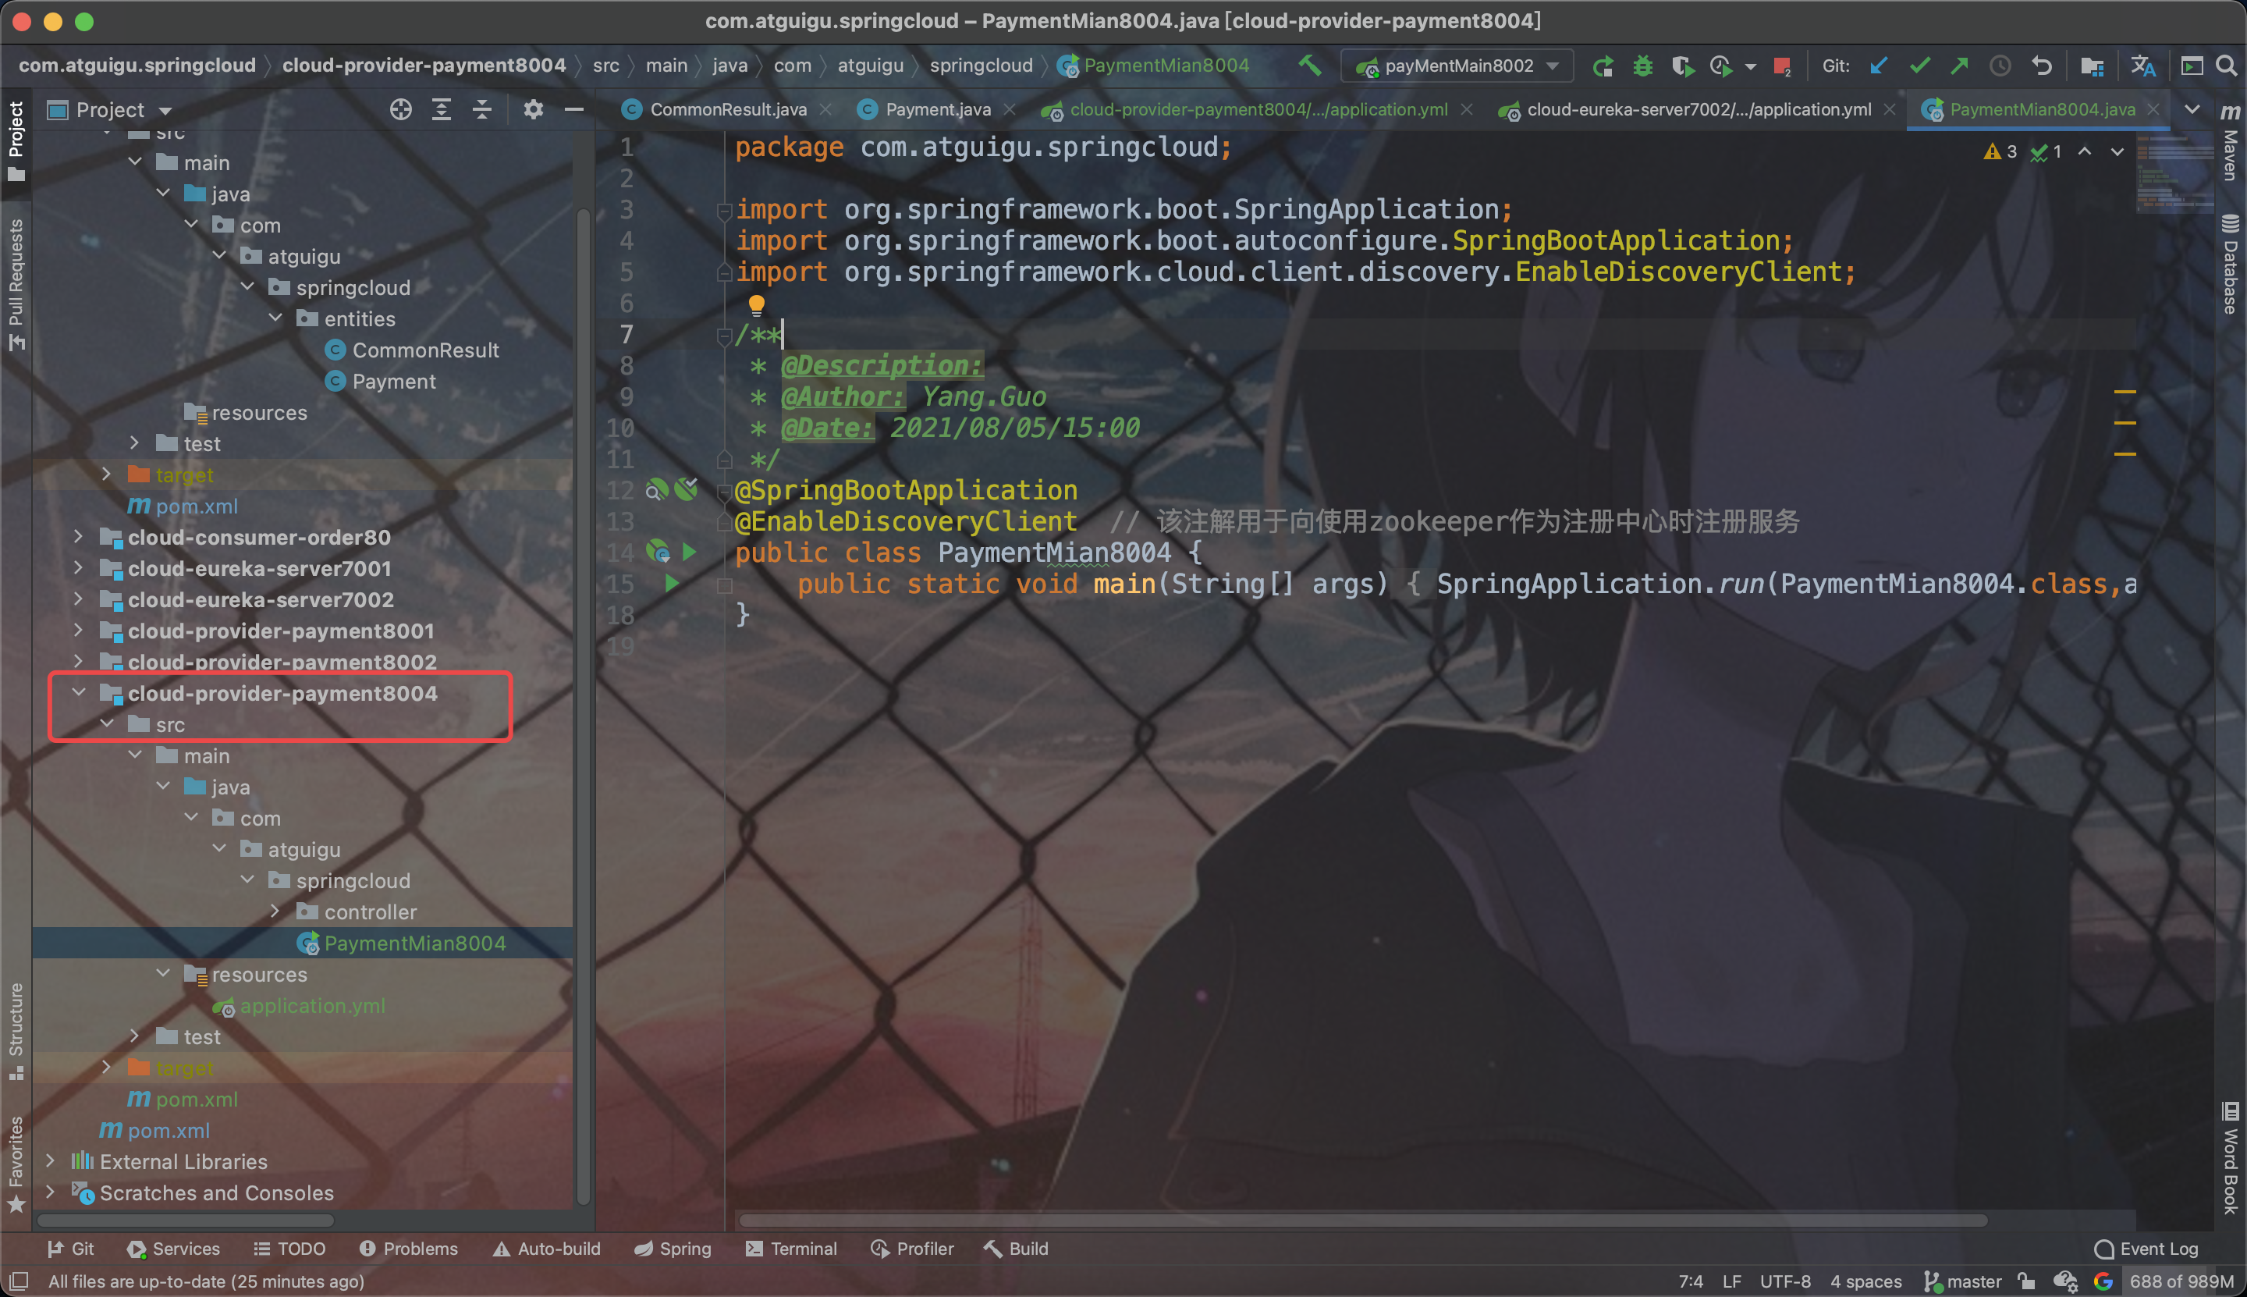Click Git update project arrow icon
Screen dimensions: 2247x1297
pyautogui.click(x=1880, y=66)
